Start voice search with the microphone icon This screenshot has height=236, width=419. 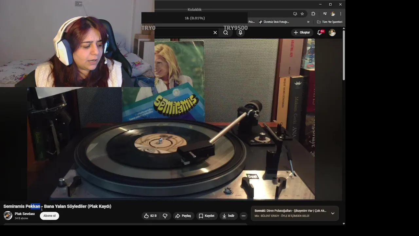point(240,32)
